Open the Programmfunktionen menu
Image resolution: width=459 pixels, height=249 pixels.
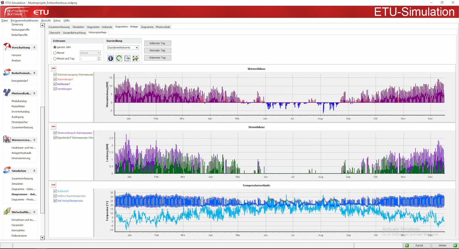point(24,20)
